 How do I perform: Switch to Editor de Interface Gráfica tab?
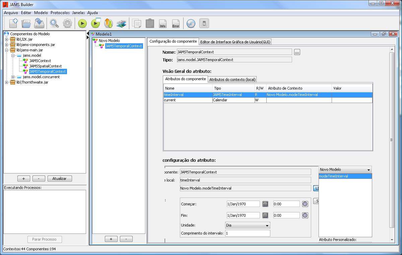tap(235, 42)
